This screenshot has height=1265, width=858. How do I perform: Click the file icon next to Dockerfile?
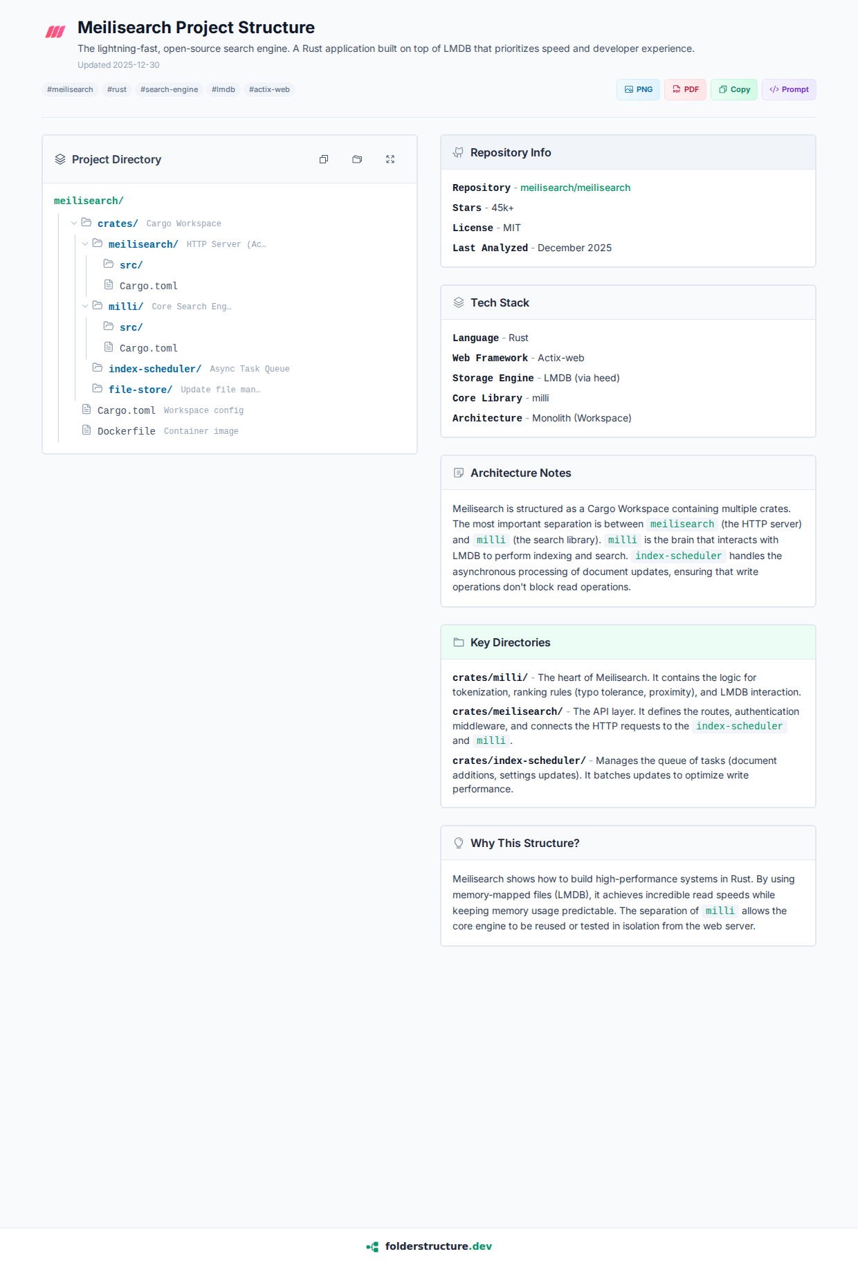pyautogui.click(x=86, y=430)
